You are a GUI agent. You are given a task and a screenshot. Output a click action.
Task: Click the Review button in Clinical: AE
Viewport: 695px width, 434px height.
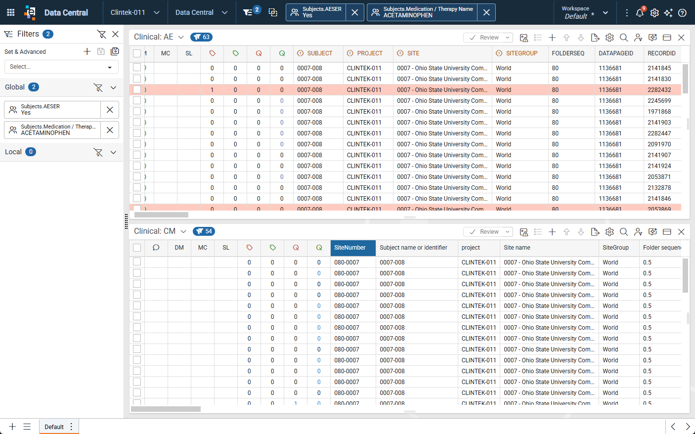[484, 38]
